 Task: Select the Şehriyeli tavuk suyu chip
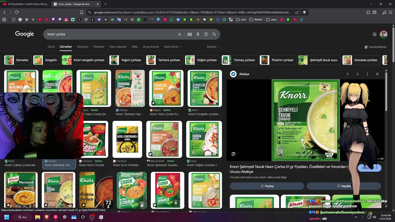click(319, 60)
